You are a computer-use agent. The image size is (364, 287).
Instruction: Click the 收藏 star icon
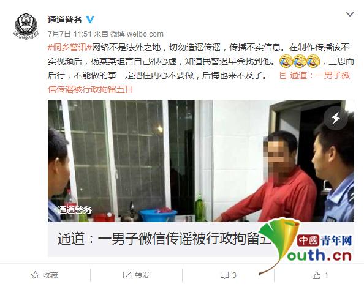tap(35, 275)
